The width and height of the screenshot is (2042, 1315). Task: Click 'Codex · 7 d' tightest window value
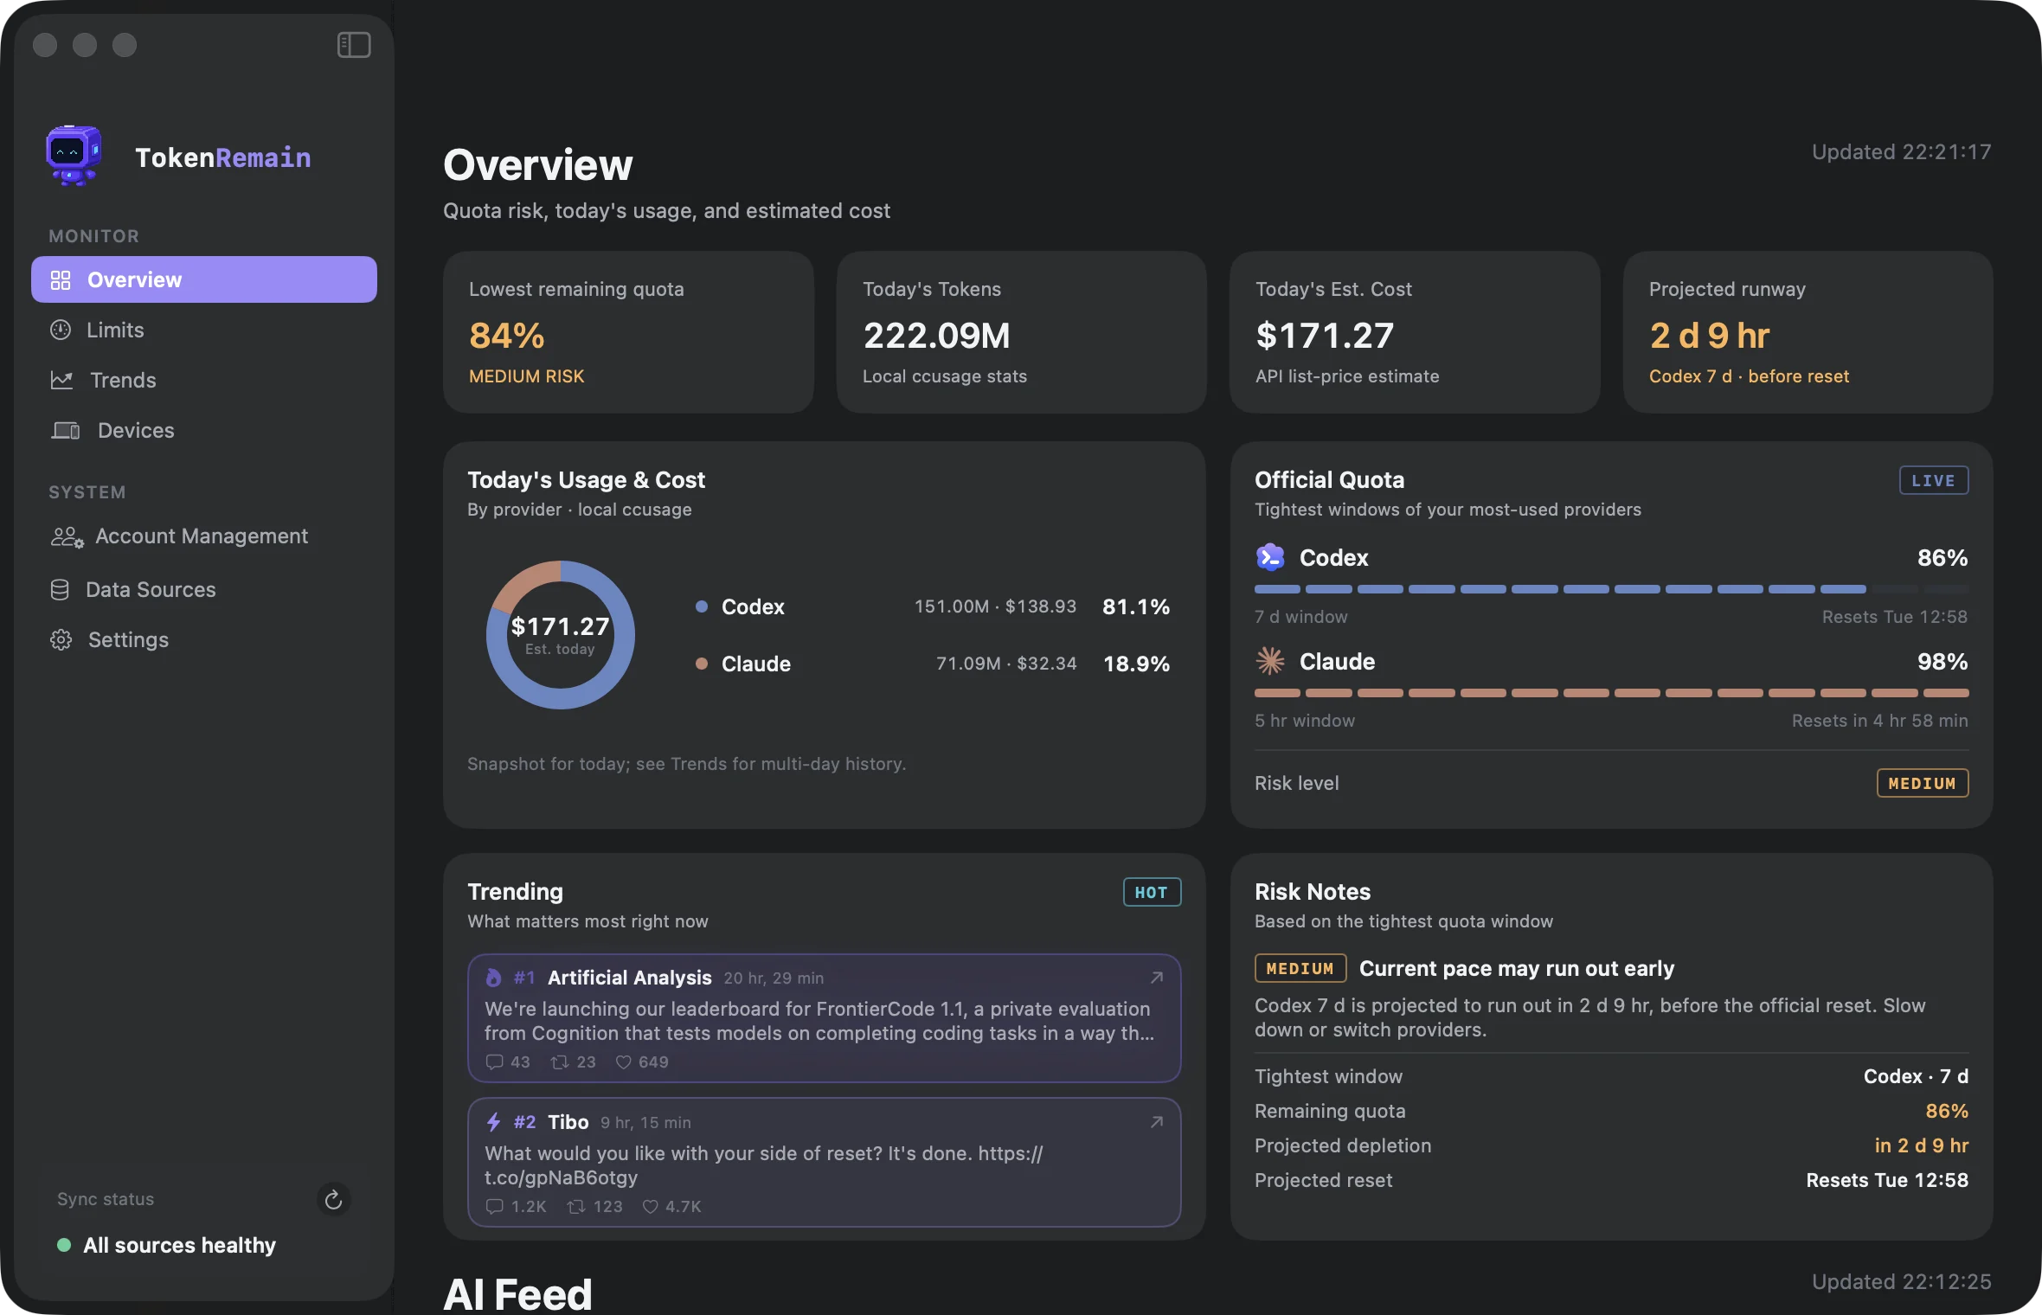[x=1917, y=1076]
